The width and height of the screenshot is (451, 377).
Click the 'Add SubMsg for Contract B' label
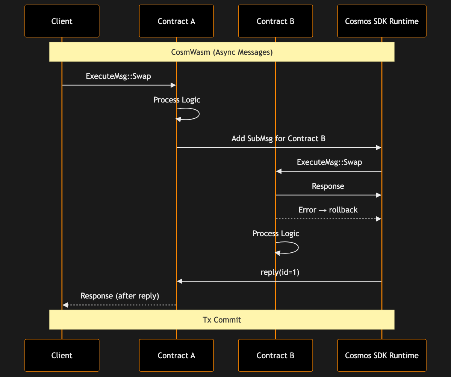tap(278, 139)
